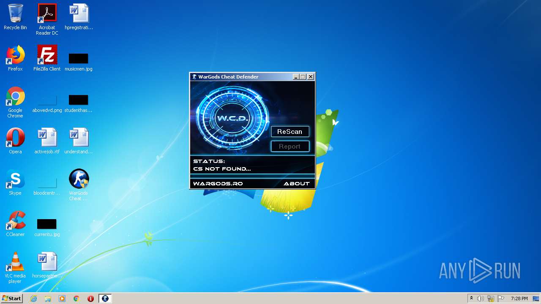The height and width of the screenshot is (304, 541).
Task: Select the musicmen.jpg file
Action: pyautogui.click(x=79, y=62)
